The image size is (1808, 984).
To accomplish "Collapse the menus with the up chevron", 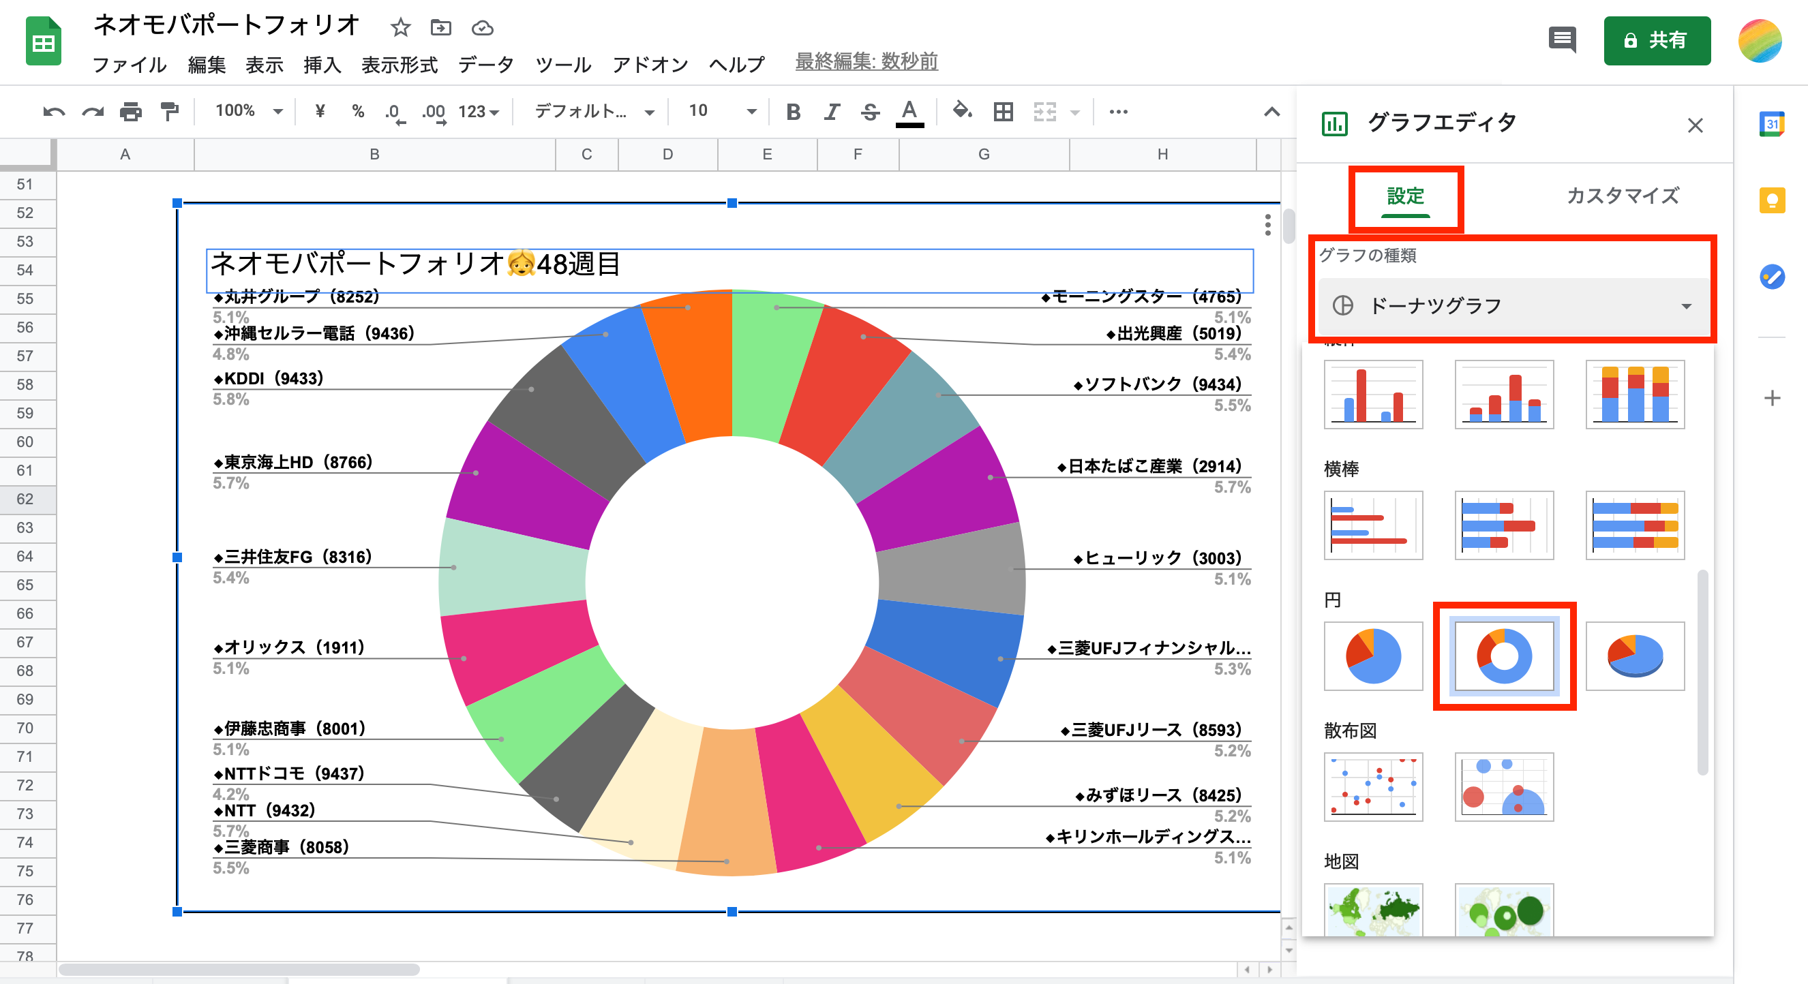I will pos(1271,112).
